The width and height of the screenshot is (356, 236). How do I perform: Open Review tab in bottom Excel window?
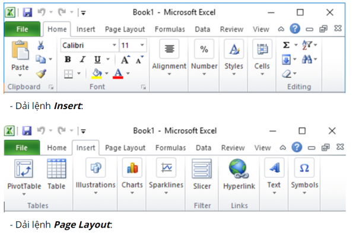coord(233,148)
